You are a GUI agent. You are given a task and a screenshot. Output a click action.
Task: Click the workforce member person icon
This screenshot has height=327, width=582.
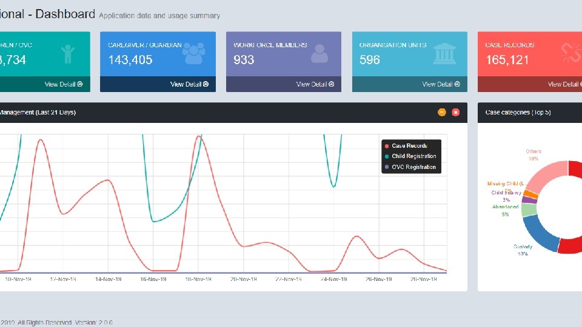[x=319, y=54]
